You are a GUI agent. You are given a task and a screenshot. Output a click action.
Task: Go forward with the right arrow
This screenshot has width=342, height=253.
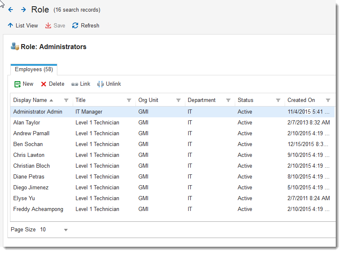click(23, 10)
